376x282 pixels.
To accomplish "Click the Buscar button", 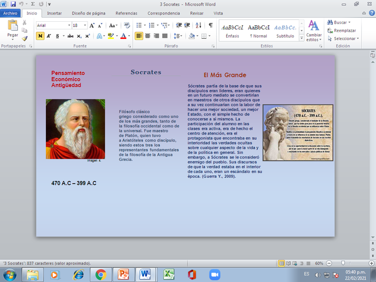I will [339, 22].
